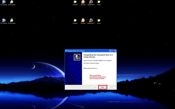Viewport: 175px width, 109px height.
Task: Launch BitComet from the top row
Action: pos(83,2)
